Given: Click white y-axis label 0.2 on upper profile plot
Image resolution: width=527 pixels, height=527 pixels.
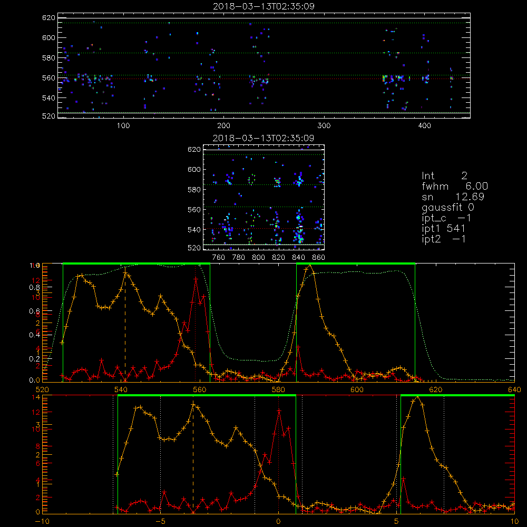Looking at the screenshot, I should point(35,358).
